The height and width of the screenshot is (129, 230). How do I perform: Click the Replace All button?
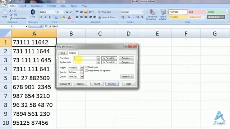tap(65, 84)
